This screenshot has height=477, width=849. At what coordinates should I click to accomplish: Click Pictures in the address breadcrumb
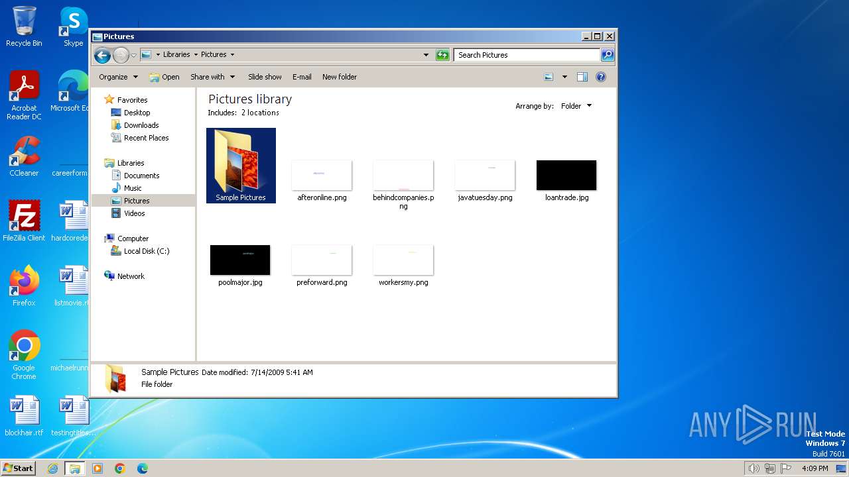(214, 55)
